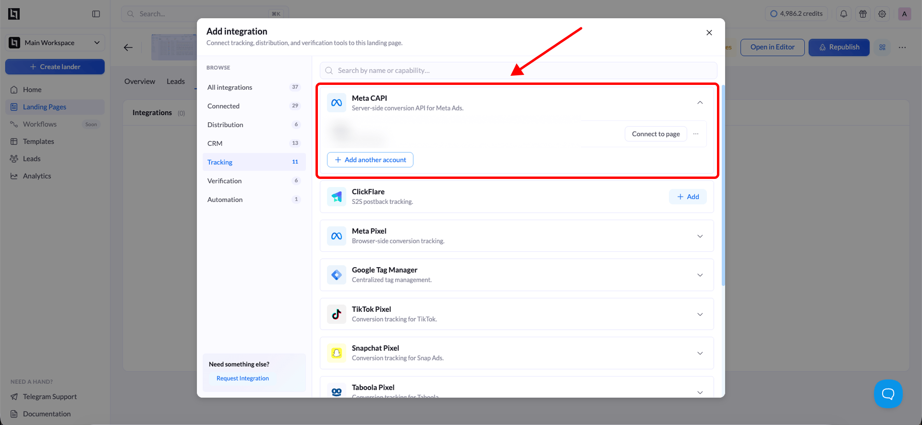Image resolution: width=922 pixels, height=425 pixels.
Task: Click the Google Tag Manager logo icon
Action: pyautogui.click(x=337, y=275)
